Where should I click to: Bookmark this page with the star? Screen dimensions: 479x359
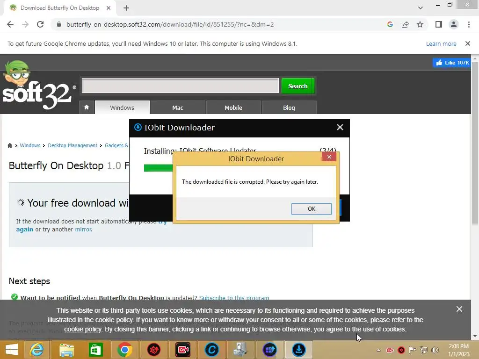(420, 24)
